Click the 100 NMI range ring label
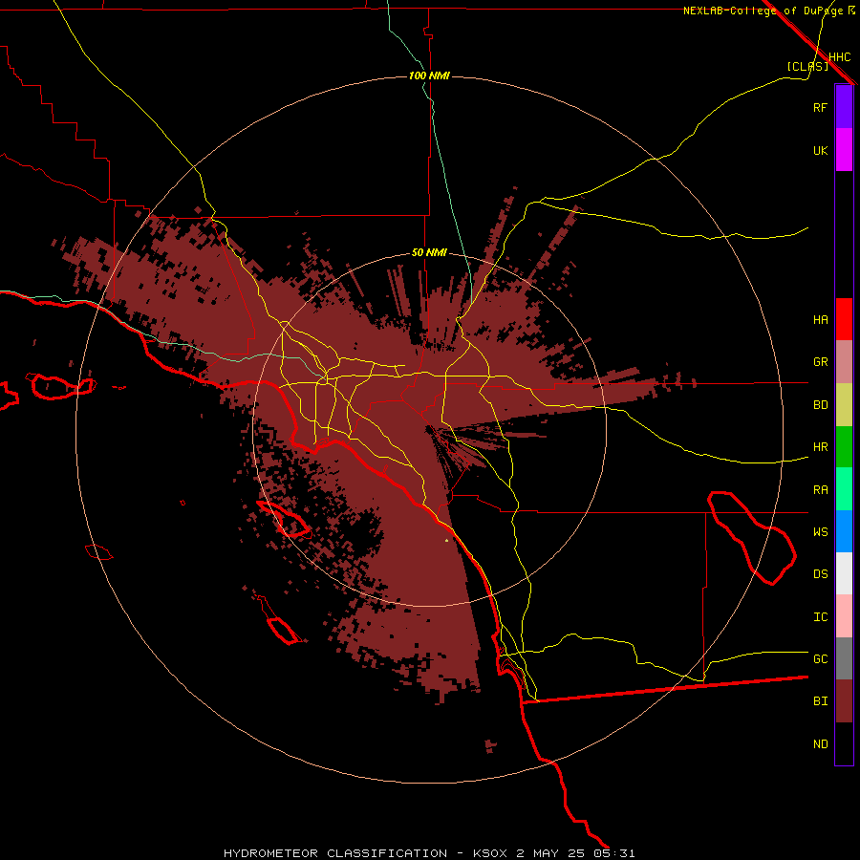 [429, 75]
